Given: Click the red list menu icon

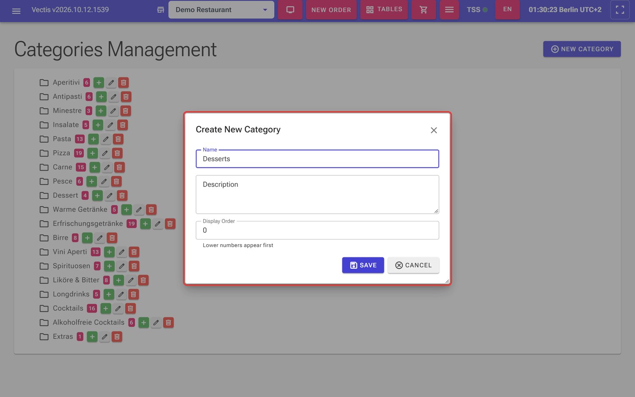Looking at the screenshot, I should point(449,10).
